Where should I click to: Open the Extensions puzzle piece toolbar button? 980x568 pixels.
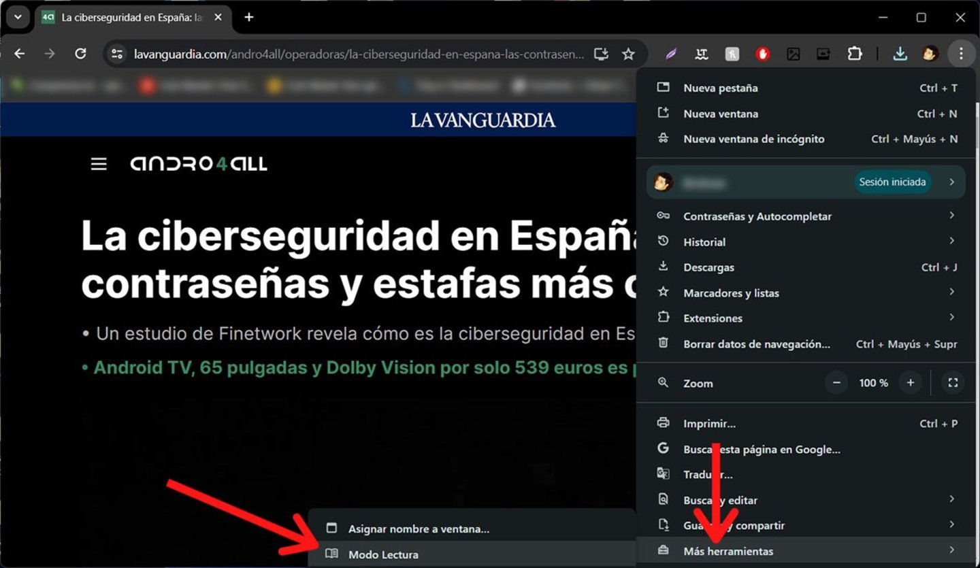(x=854, y=54)
